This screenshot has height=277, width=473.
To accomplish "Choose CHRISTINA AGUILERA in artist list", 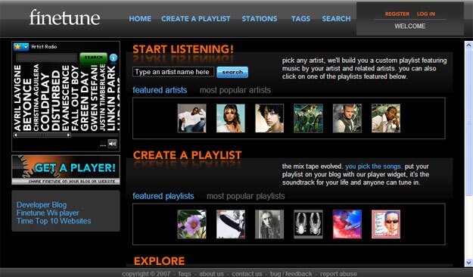I will pos(36,97).
